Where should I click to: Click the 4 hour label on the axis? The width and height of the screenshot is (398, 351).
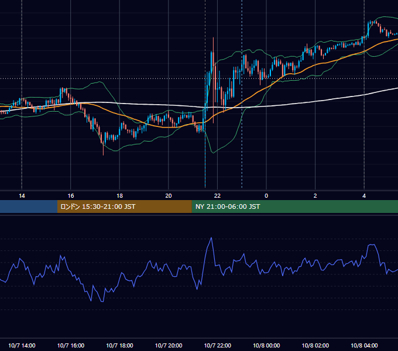364,196
